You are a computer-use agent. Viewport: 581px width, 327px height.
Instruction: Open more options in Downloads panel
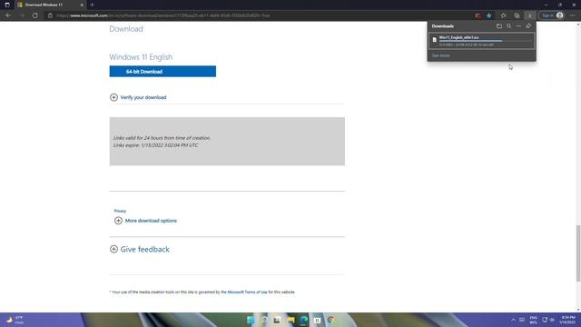(518, 26)
